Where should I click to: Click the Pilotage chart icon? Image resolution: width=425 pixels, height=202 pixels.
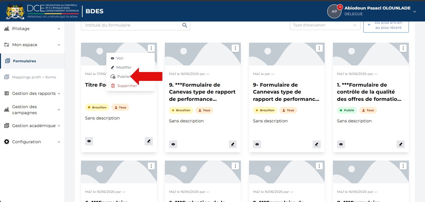coord(7,28)
